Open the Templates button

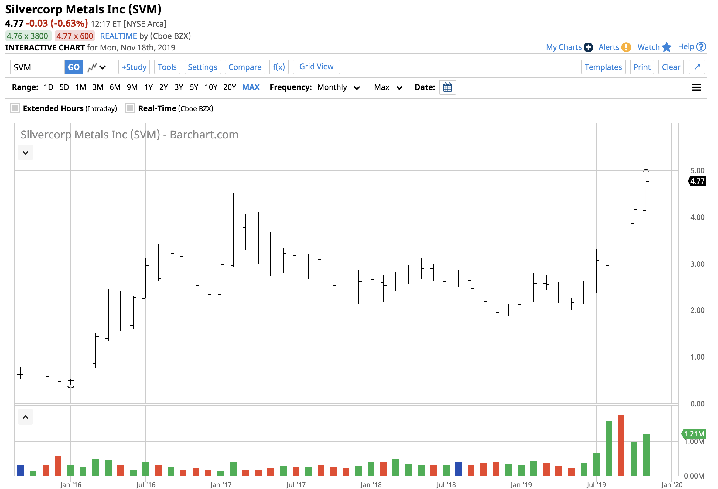[x=603, y=67]
